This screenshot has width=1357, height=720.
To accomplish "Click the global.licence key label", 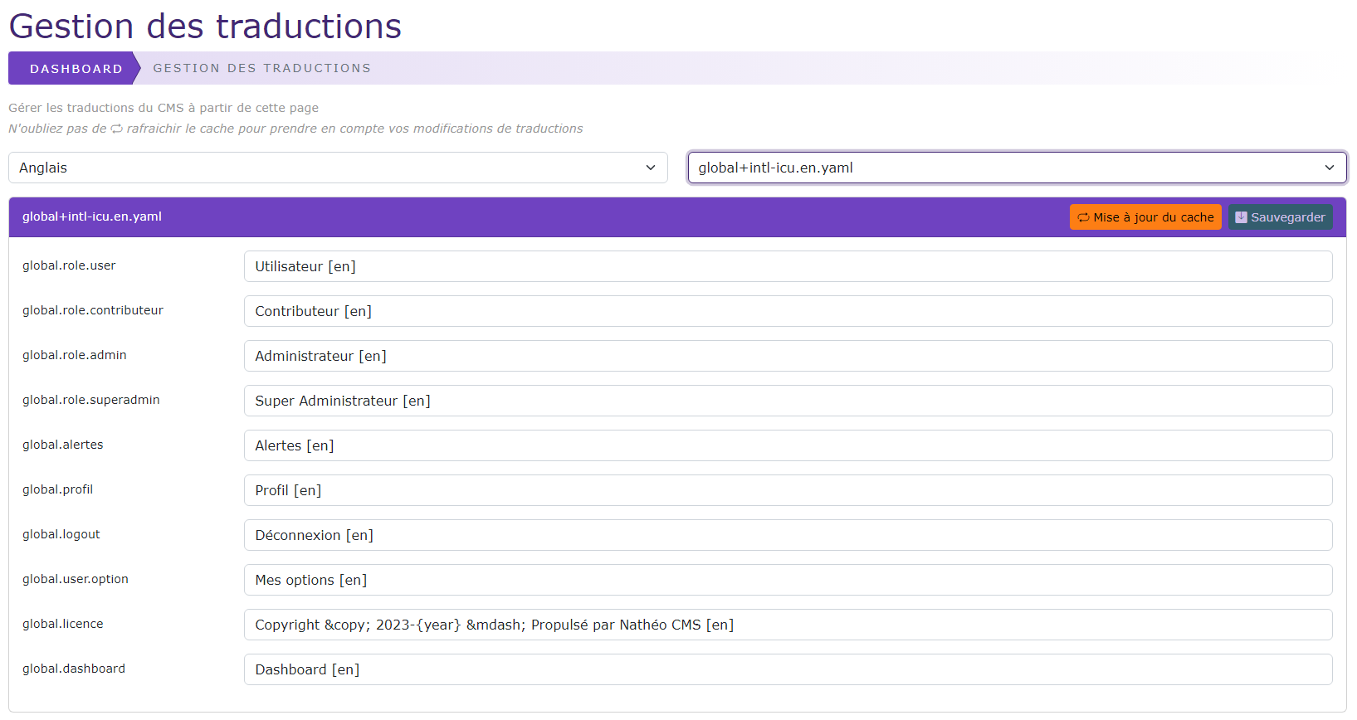I will pos(63,624).
